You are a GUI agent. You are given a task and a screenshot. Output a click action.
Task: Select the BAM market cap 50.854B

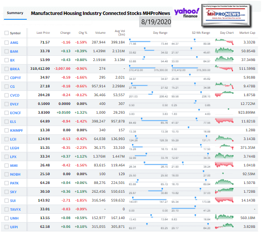[x=248, y=51]
